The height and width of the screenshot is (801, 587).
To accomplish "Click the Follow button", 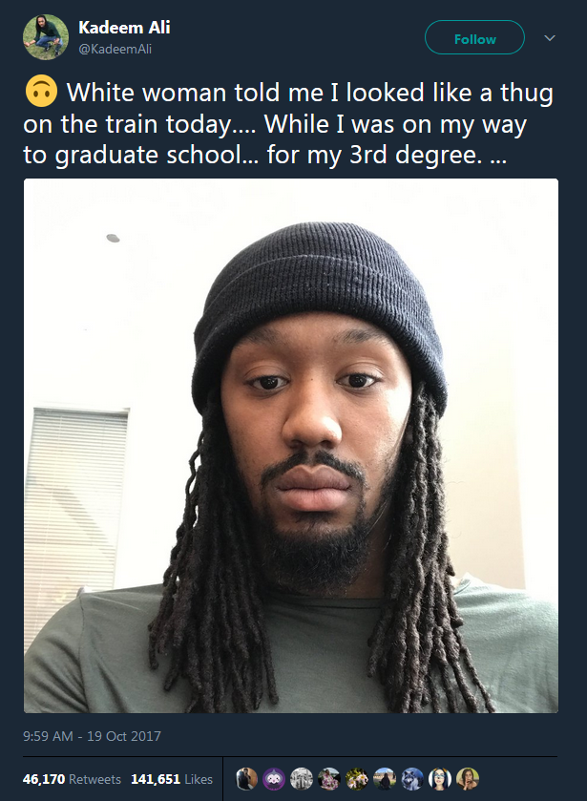I will pyautogui.click(x=474, y=37).
